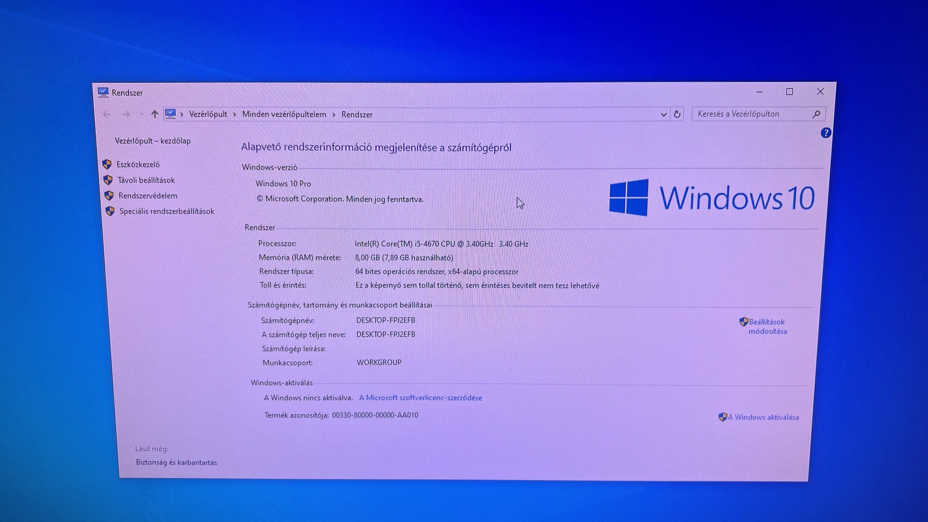Click Speciális rendszerbeállítások shield icon

point(110,211)
